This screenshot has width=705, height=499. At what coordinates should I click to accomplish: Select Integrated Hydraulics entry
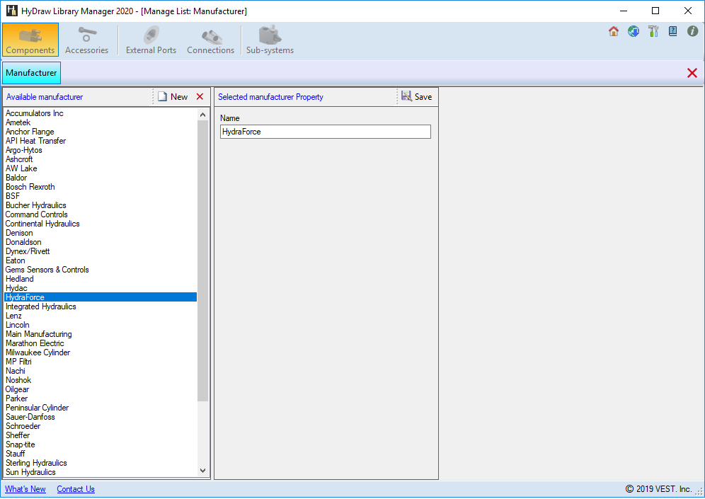(x=101, y=306)
